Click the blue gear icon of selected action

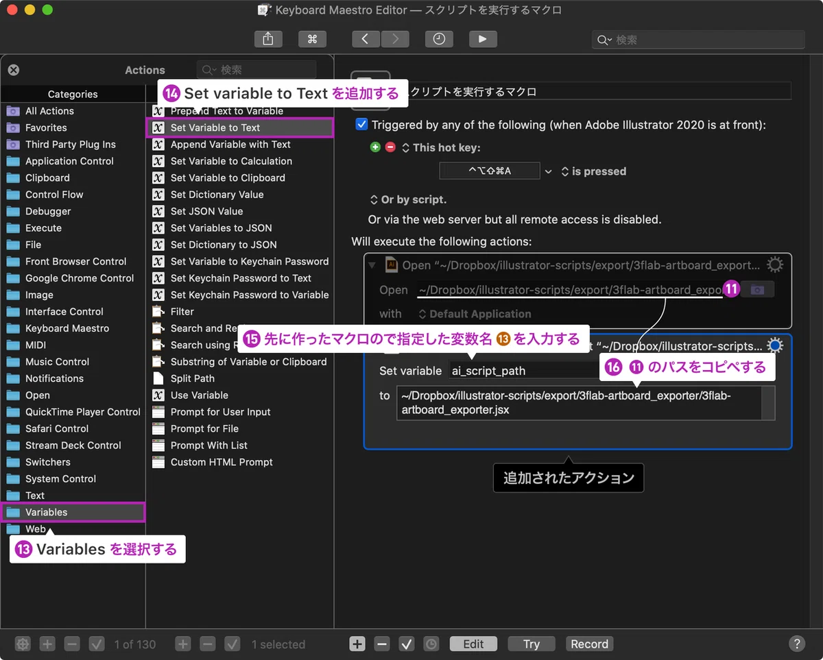[774, 345]
